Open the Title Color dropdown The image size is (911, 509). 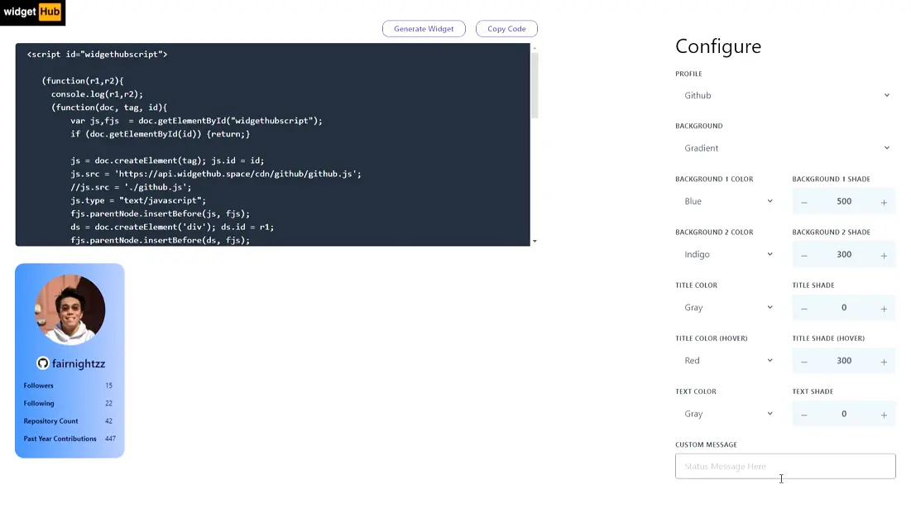click(x=726, y=307)
